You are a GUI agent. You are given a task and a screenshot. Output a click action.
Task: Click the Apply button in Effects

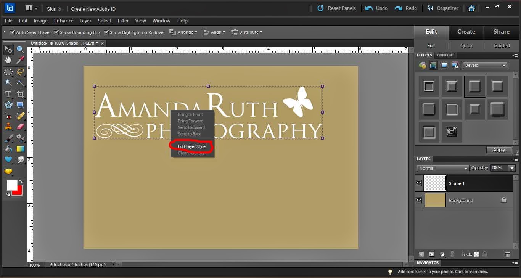(499, 150)
